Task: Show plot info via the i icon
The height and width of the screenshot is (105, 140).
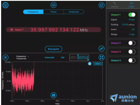Action: (90, 64)
